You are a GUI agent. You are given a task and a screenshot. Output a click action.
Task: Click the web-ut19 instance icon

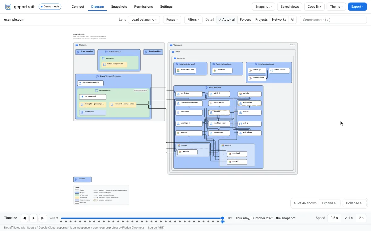click(x=229, y=161)
